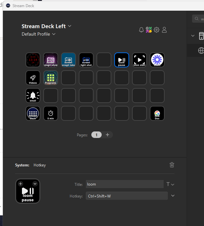Open Stream Deck preferences gear

tap(157, 30)
